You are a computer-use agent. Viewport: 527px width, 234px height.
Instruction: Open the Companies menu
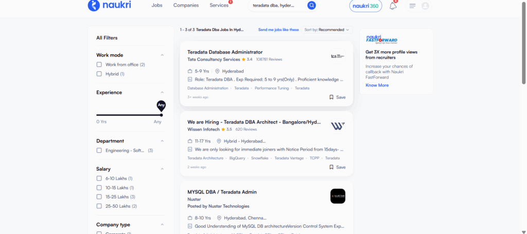tap(186, 6)
